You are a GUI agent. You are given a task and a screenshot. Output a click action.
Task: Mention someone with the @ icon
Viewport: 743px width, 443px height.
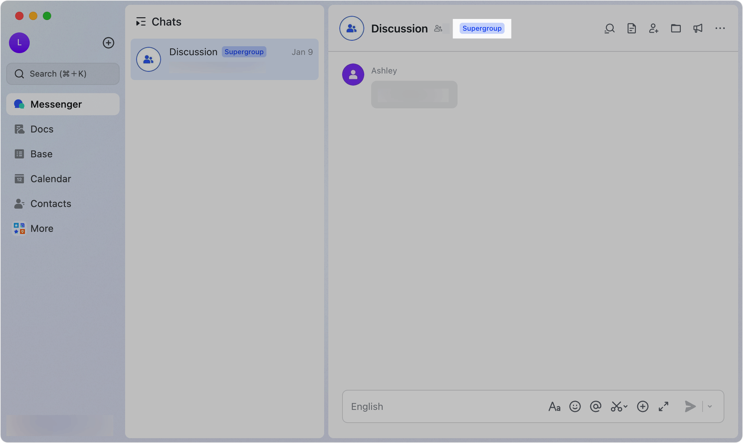[595, 406]
